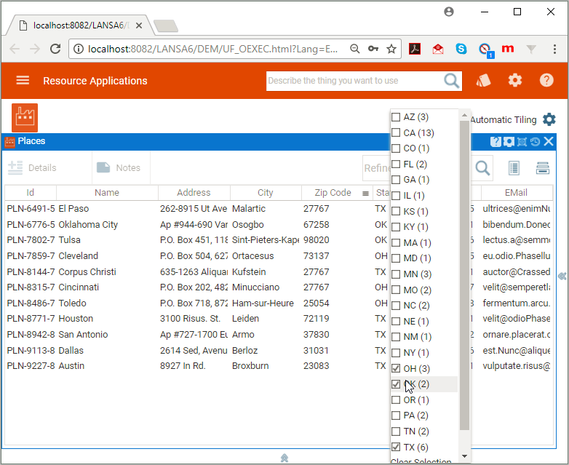Click the Places panel help icon
Viewport: 569px width, 465px height.
[496, 142]
